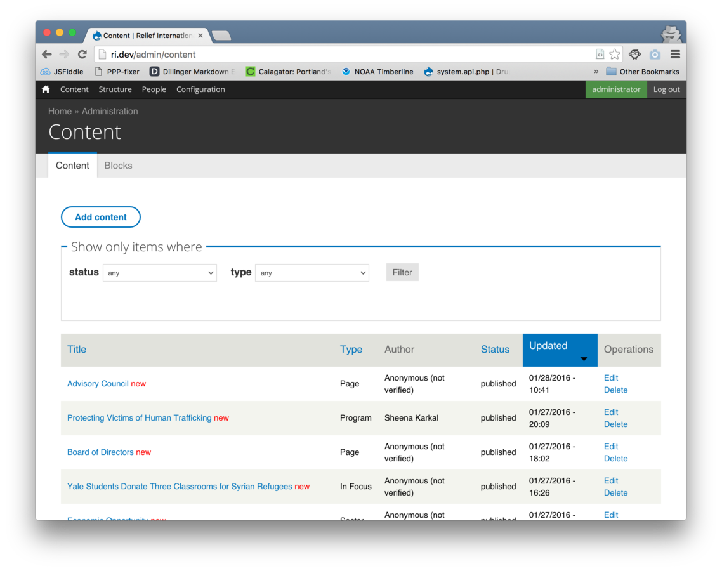Open a new browser tab
722x571 pixels.
(221, 36)
